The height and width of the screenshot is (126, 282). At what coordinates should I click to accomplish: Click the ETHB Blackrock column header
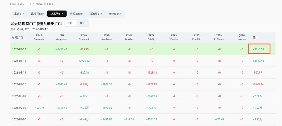coord(107,37)
